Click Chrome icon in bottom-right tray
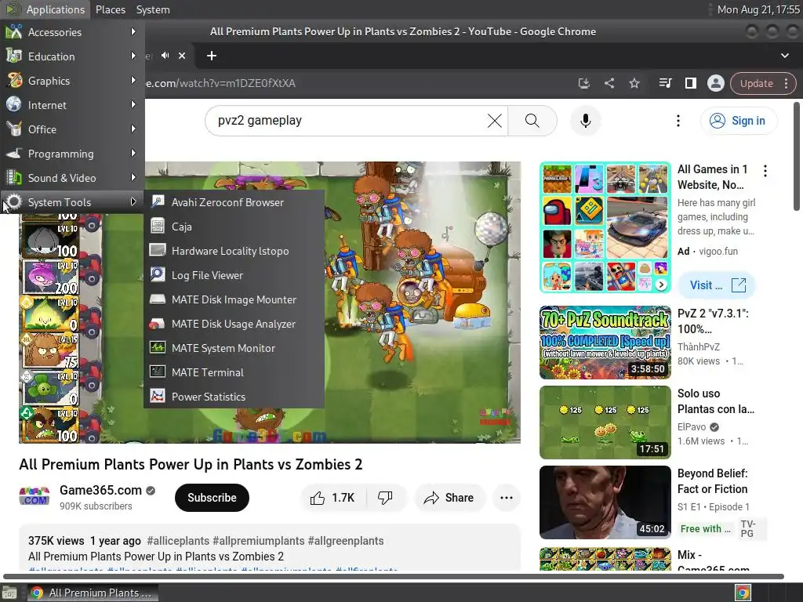The width and height of the screenshot is (803, 602). tap(743, 593)
